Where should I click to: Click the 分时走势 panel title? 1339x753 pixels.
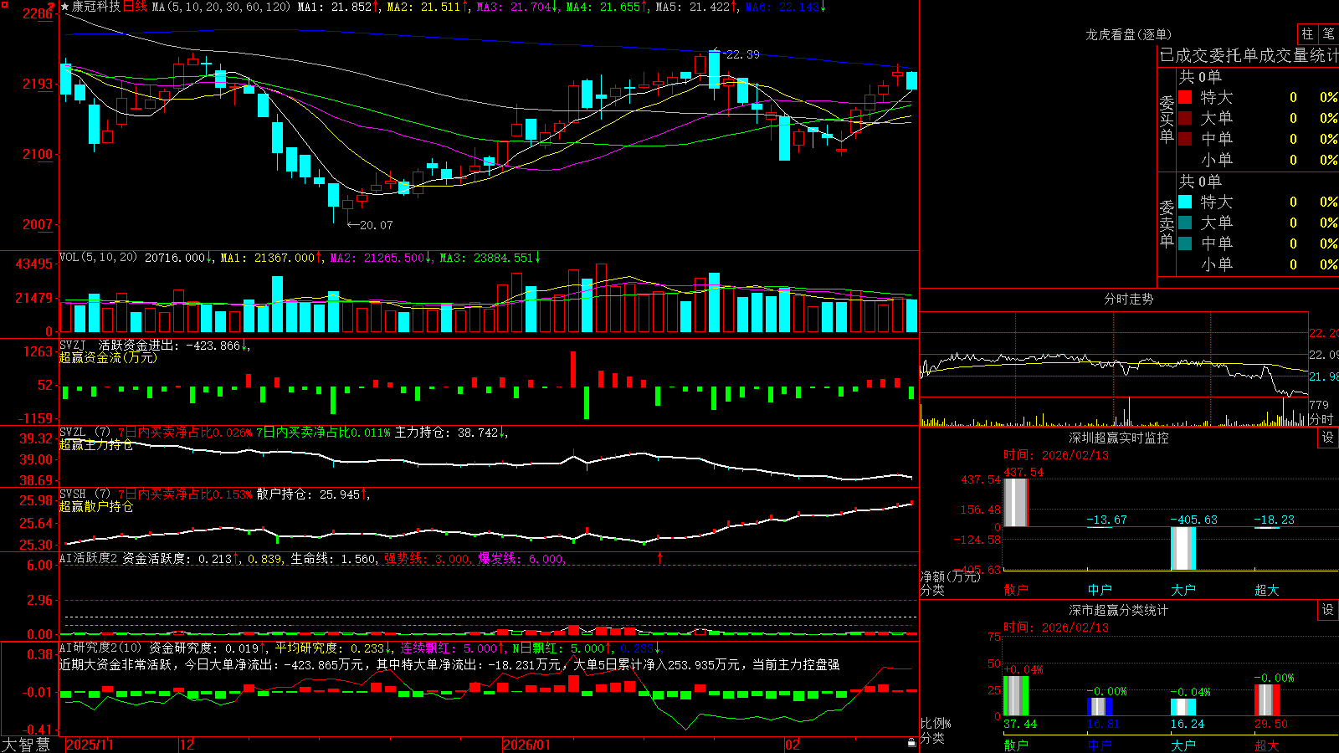click(x=1128, y=299)
